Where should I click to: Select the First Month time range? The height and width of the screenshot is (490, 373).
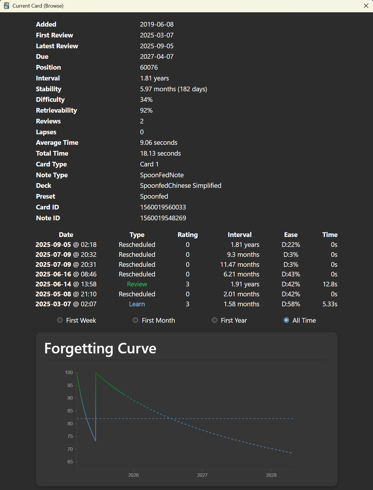click(135, 320)
